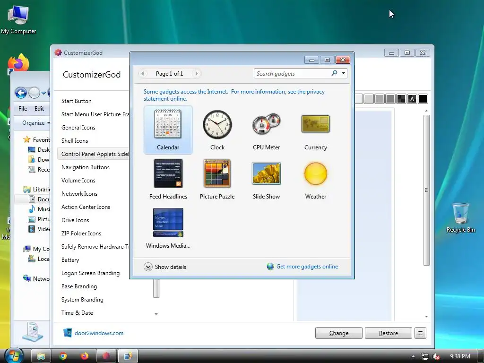The height and width of the screenshot is (363, 484).
Task: Open CustomizerGod hamburger menu button
Action: click(420, 333)
